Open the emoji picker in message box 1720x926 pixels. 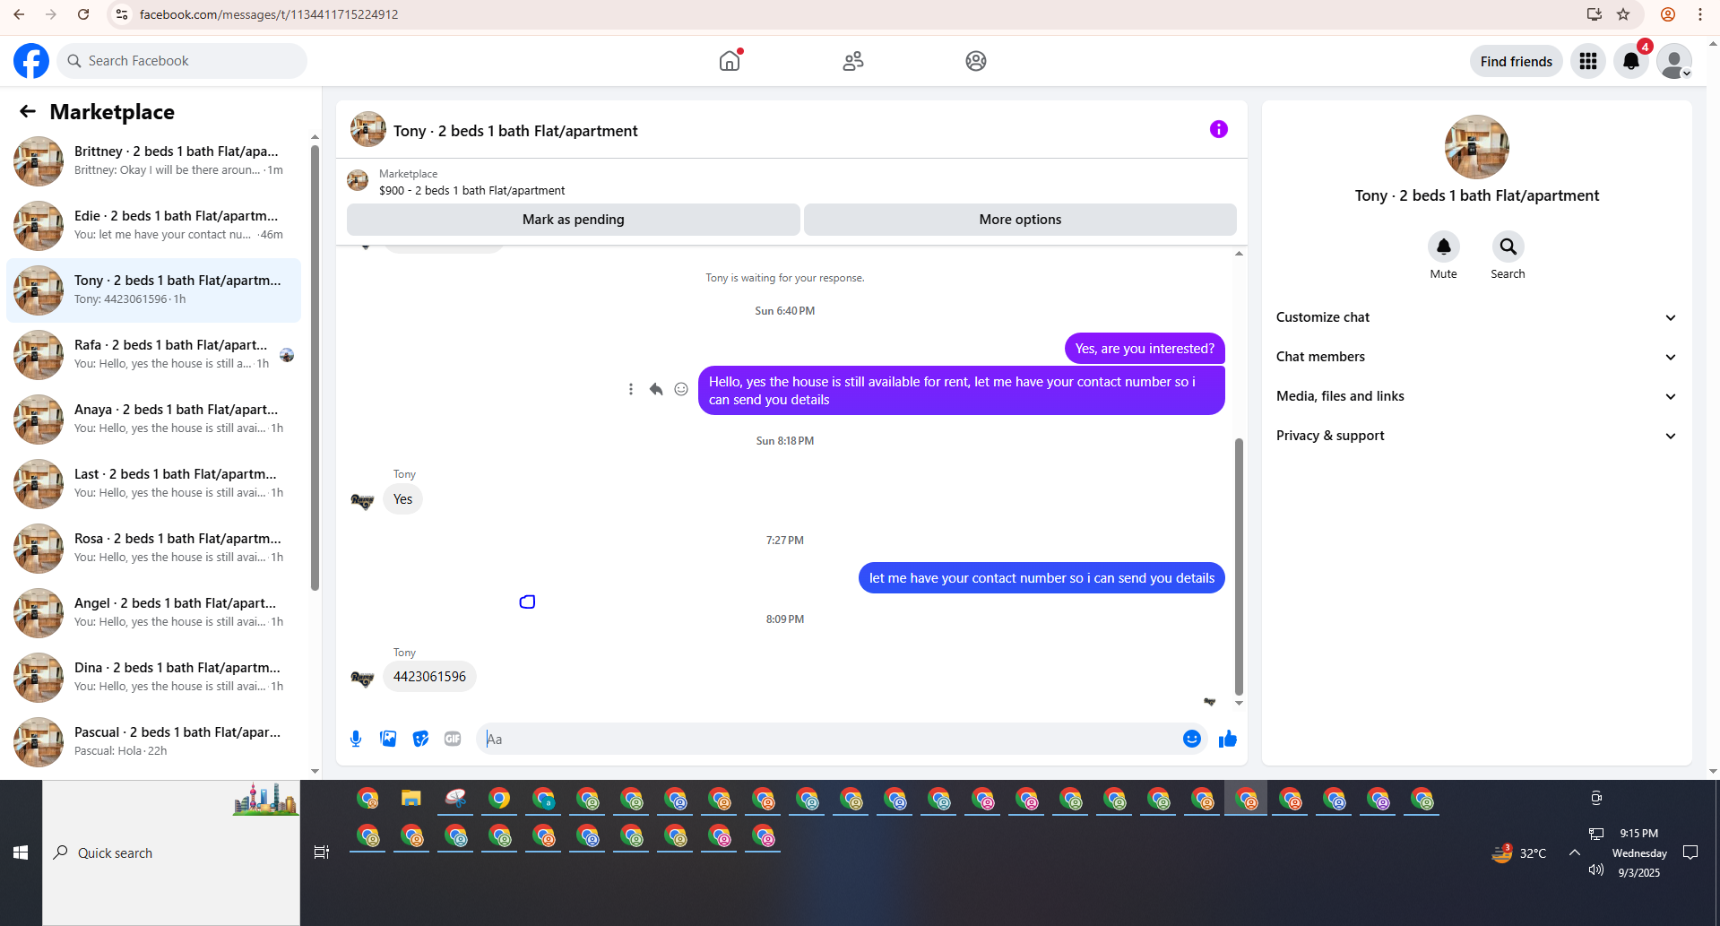tap(1191, 739)
